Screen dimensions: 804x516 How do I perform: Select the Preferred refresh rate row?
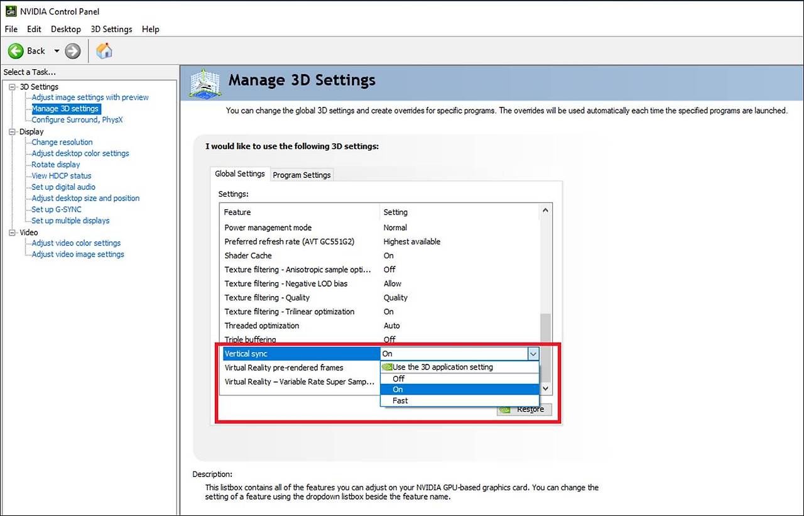(x=379, y=241)
